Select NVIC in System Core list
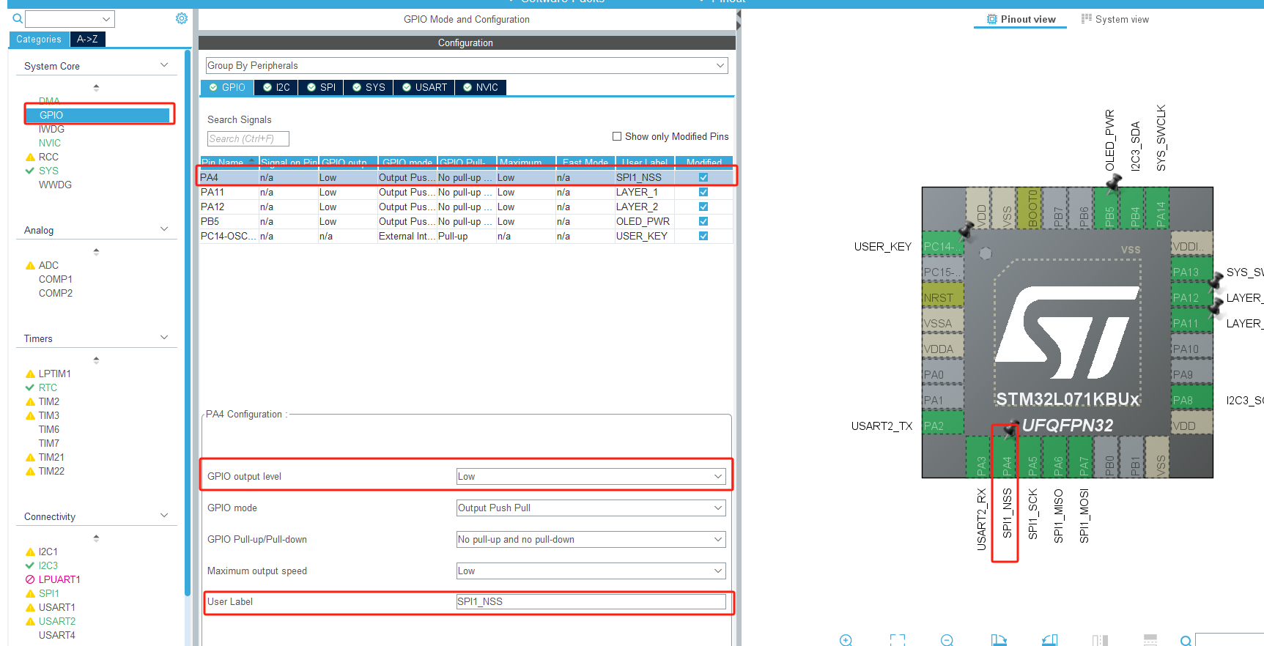Image resolution: width=1264 pixels, height=646 pixels. click(50, 143)
